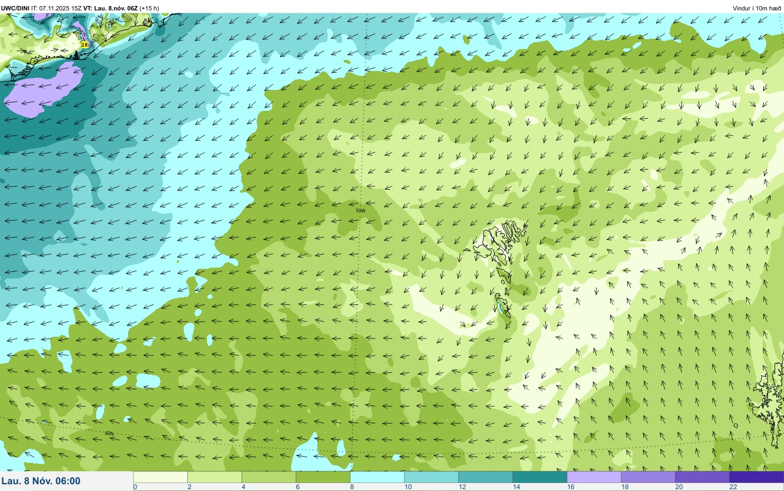The width and height of the screenshot is (784, 491).
Task: Click the 'UWC/DINI IT: 07.11.2025 15Z' header text
Action: (42, 8)
